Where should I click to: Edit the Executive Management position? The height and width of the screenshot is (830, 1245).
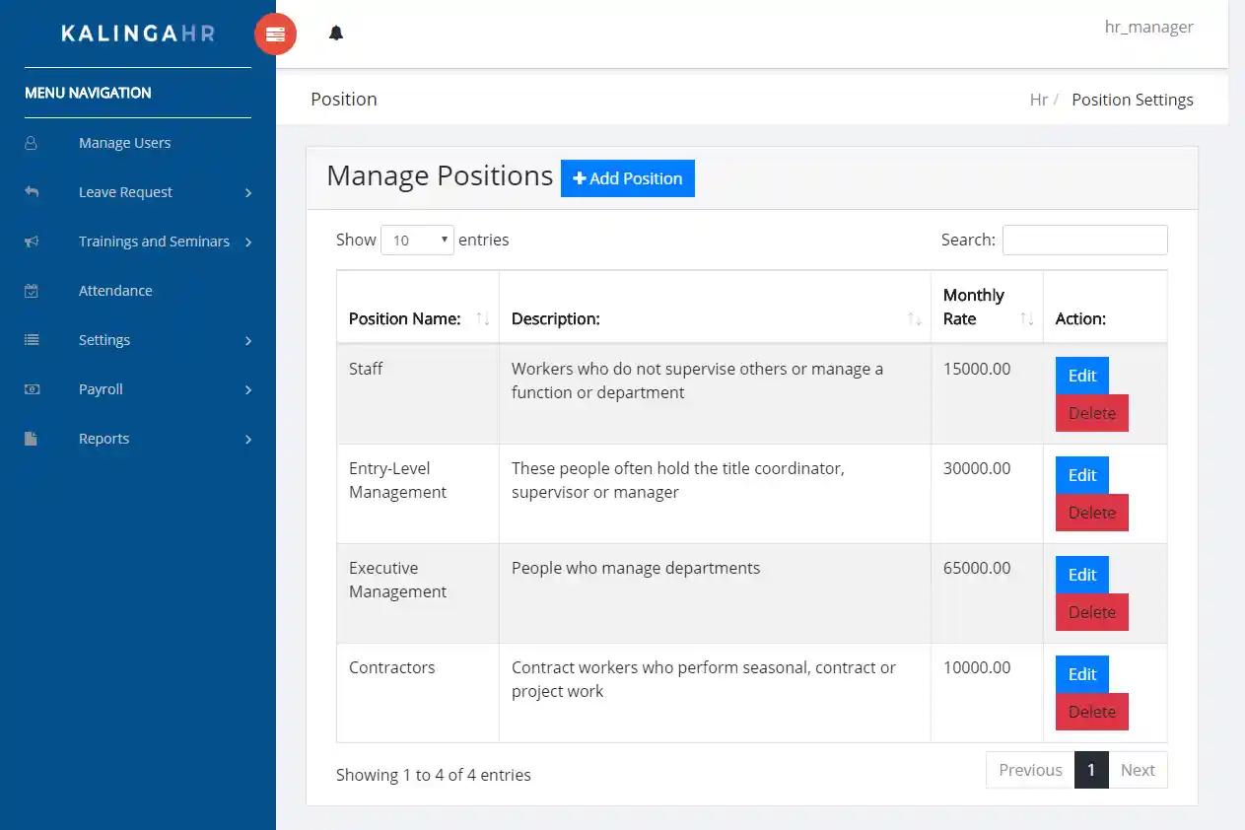coord(1082,575)
